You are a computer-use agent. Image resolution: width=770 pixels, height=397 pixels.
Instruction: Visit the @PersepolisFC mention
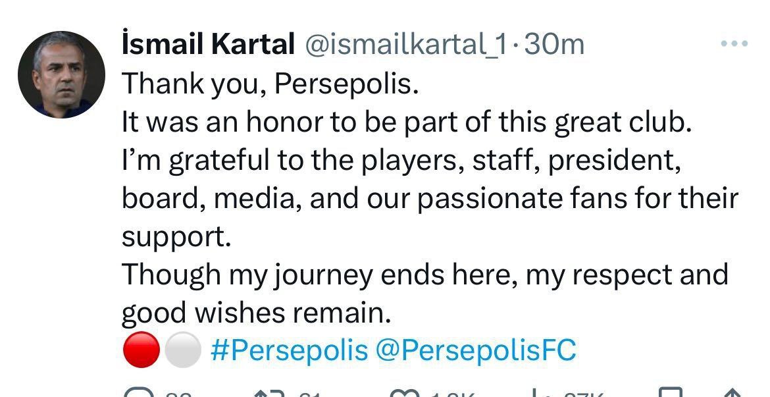[475, 350]
